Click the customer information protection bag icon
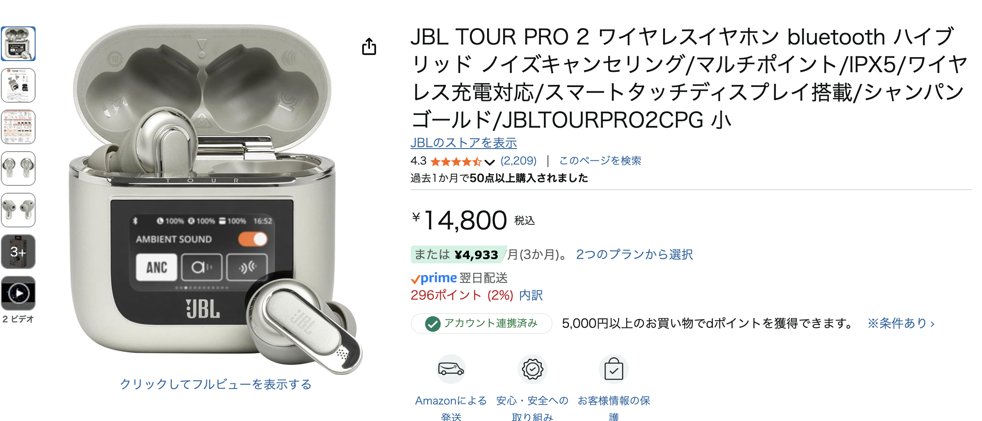Screen dimensions: 982x421 coord(614,369)
